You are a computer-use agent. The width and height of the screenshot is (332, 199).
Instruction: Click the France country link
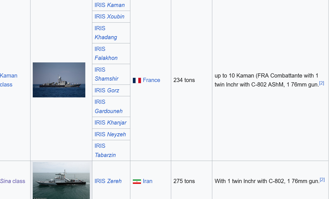point(151,80)
